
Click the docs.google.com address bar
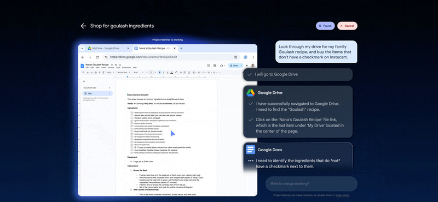pos(171,57)
